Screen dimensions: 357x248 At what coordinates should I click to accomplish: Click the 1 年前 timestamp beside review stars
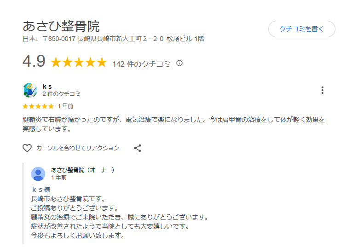65,106
